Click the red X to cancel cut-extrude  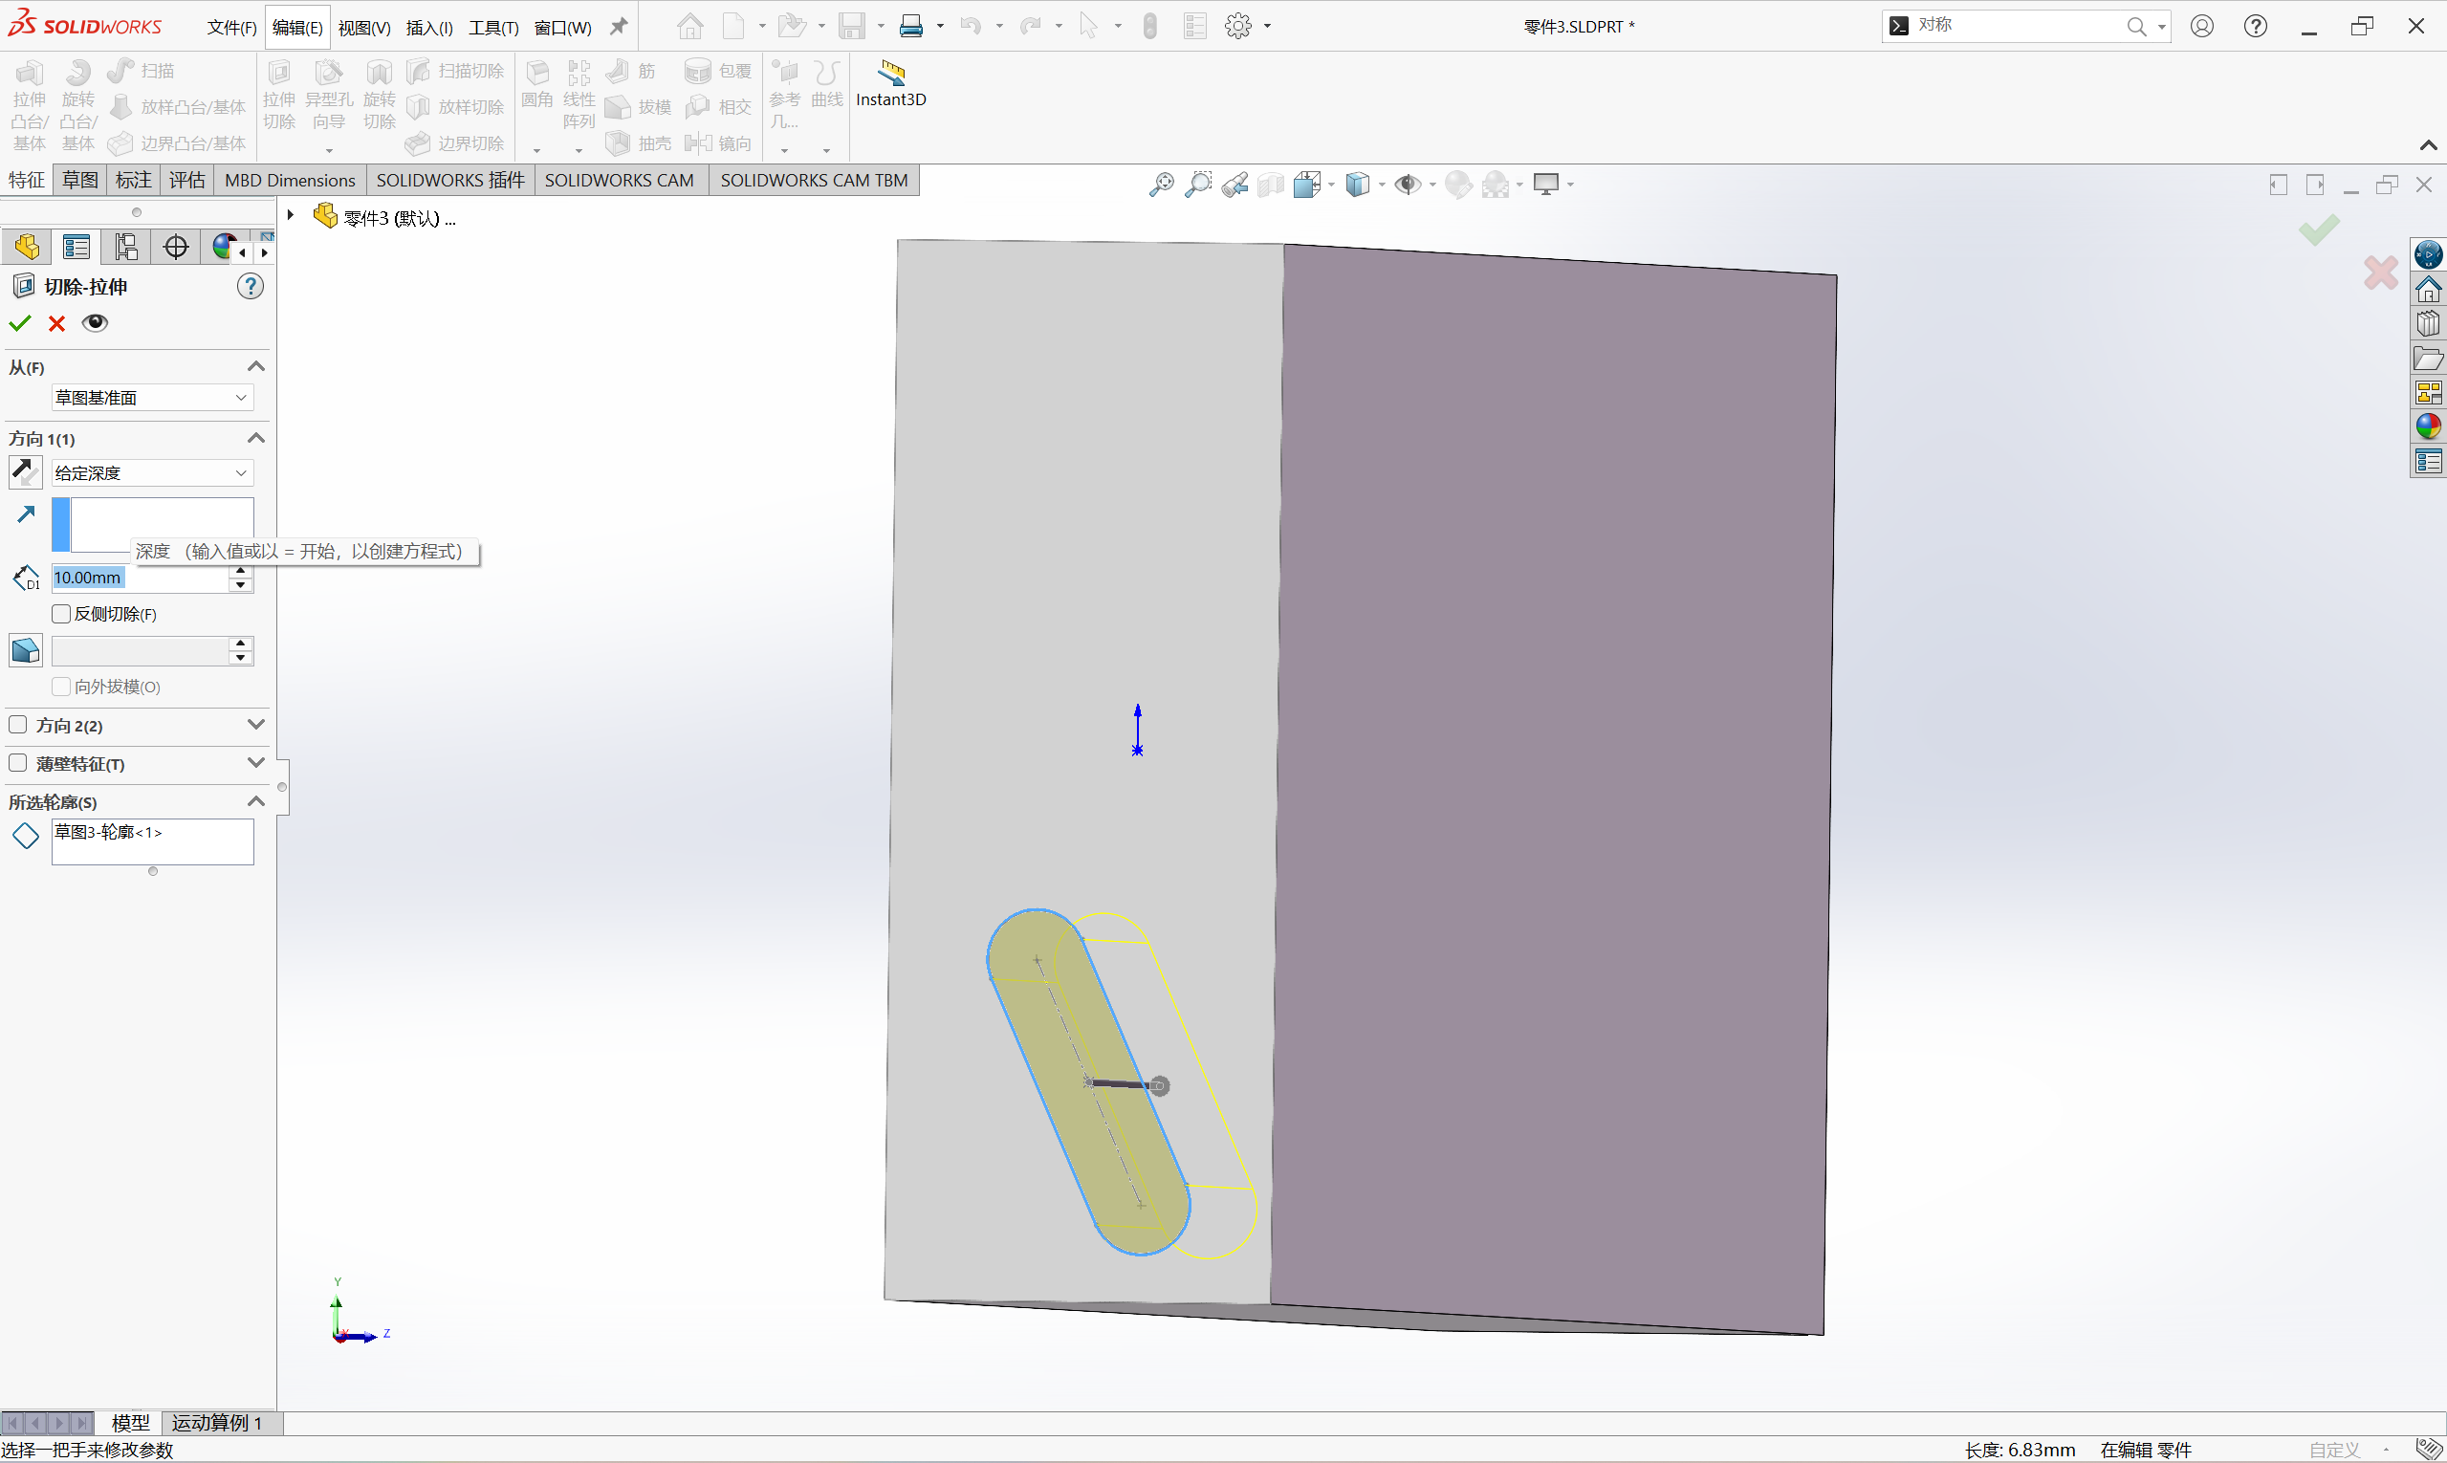(57, 323)
